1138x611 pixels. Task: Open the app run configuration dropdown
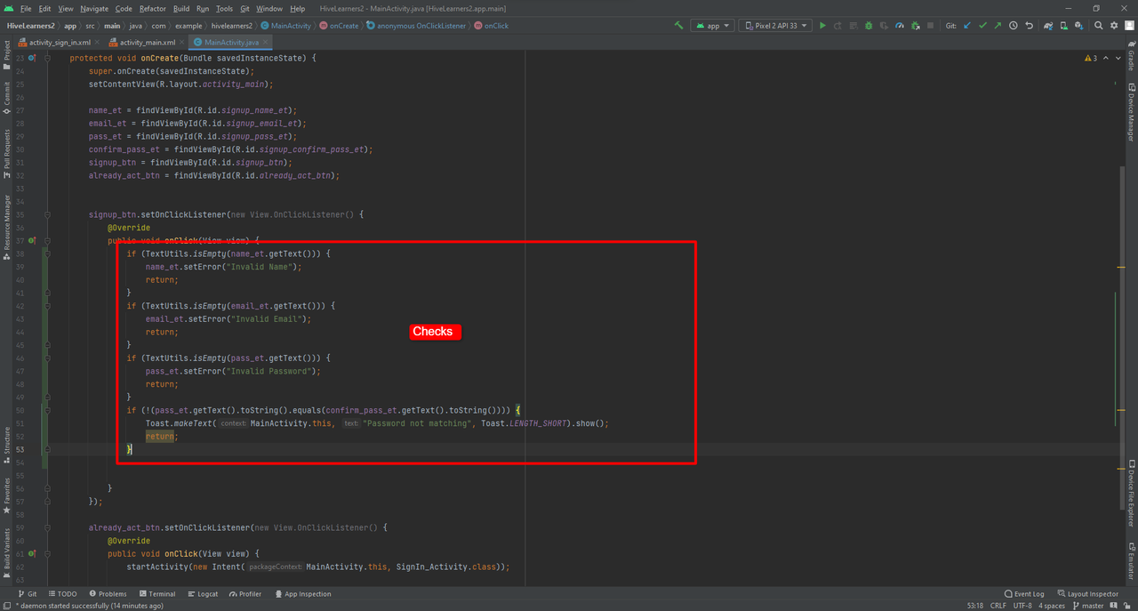(713, 26)
